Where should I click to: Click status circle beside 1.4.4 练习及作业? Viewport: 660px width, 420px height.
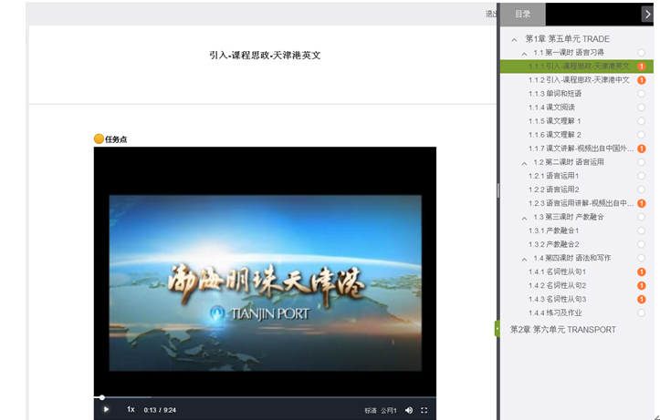click(x=641, y=312)
